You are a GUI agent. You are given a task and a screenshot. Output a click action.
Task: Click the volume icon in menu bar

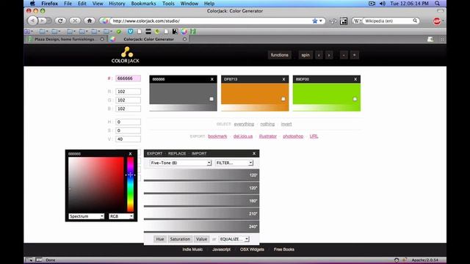(382, 4)
